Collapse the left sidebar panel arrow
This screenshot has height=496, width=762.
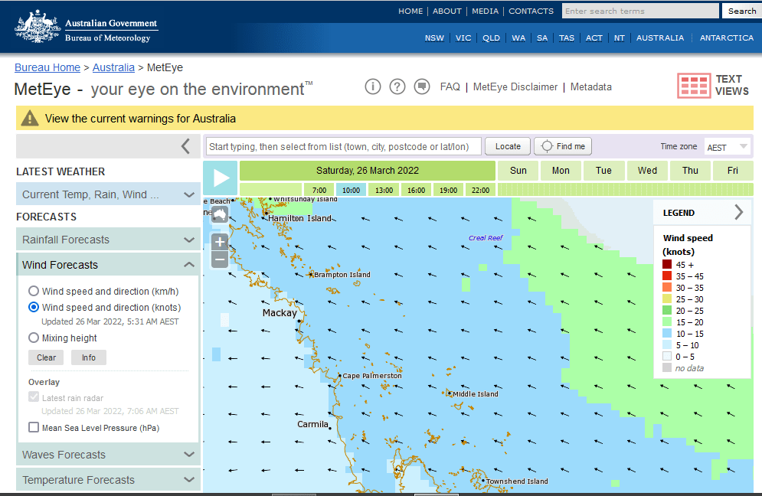pos(185,146)
